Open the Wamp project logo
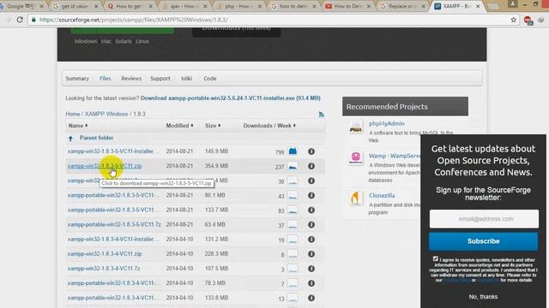This screenshot has width=549, height=308. tap(356, 157)
